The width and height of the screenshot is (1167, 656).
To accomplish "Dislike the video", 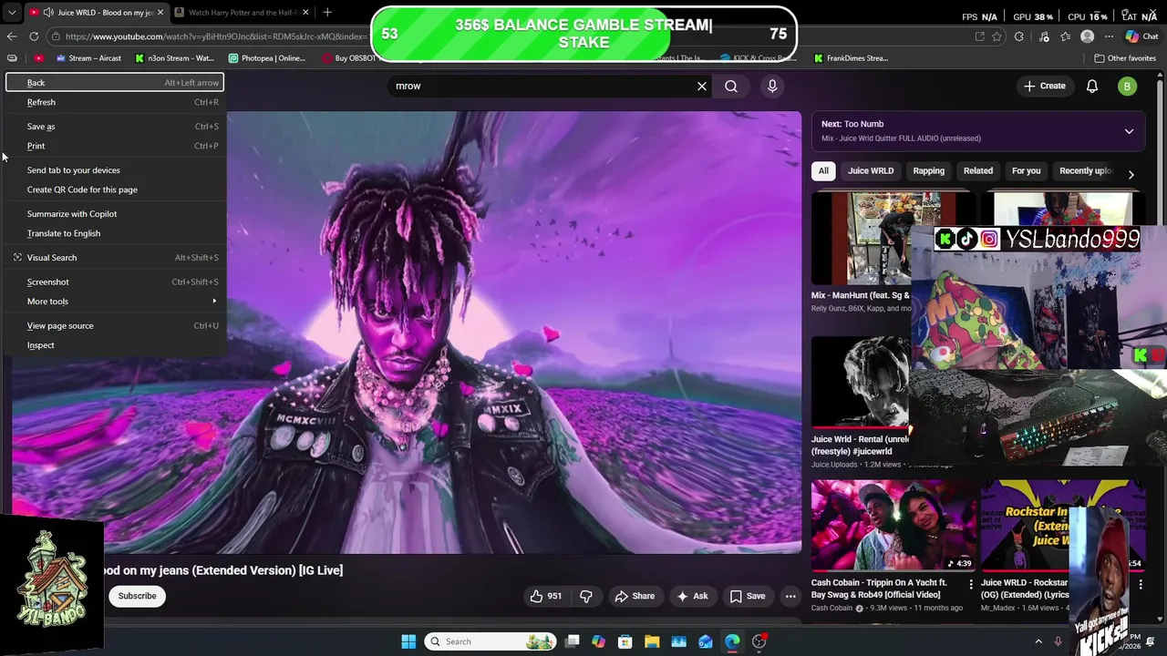I will click(x=586, y=596).
